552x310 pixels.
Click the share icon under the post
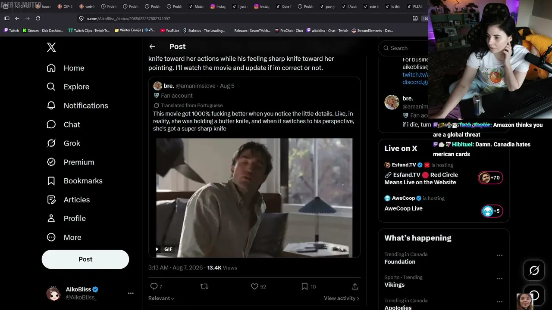[x=355, y=286]
